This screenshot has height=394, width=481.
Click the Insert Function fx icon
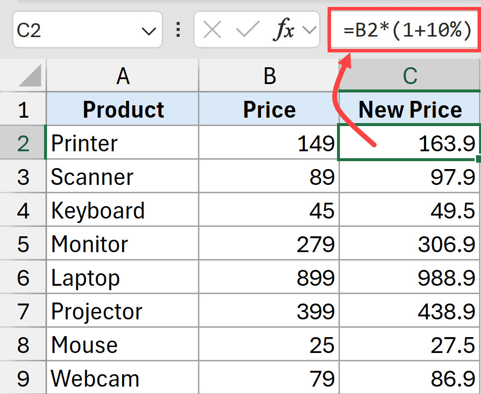284,31
